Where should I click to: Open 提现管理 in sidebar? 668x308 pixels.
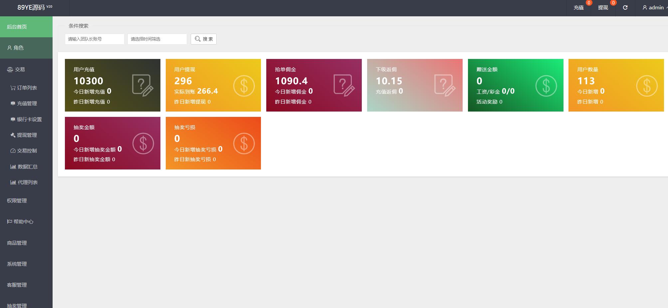point(26,135)
